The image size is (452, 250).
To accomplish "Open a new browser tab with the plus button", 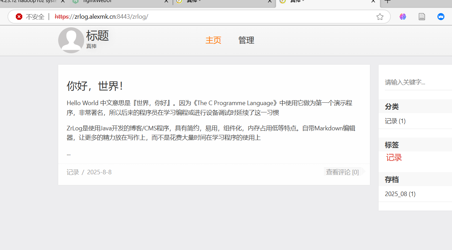I will point(388,1).
